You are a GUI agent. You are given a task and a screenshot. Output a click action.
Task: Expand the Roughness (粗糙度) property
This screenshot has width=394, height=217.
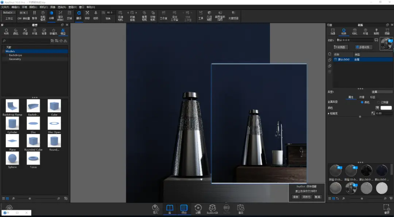point(329,114)
